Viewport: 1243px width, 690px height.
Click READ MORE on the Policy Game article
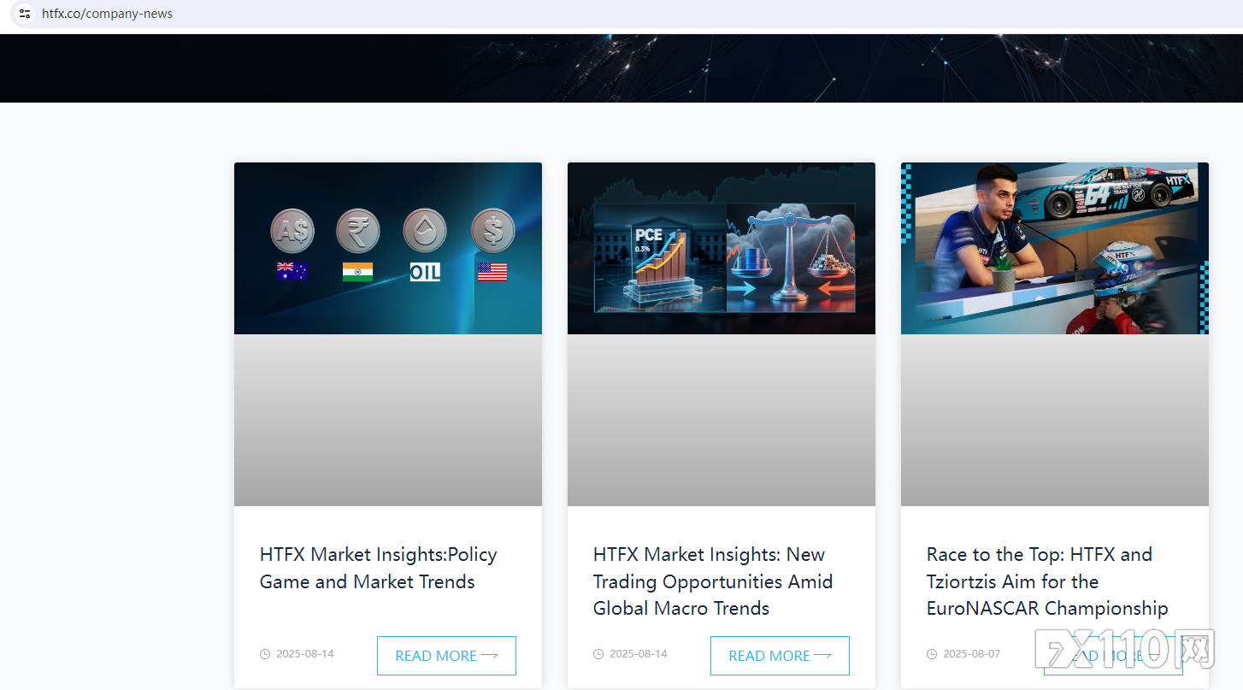[x=446, y=656]
